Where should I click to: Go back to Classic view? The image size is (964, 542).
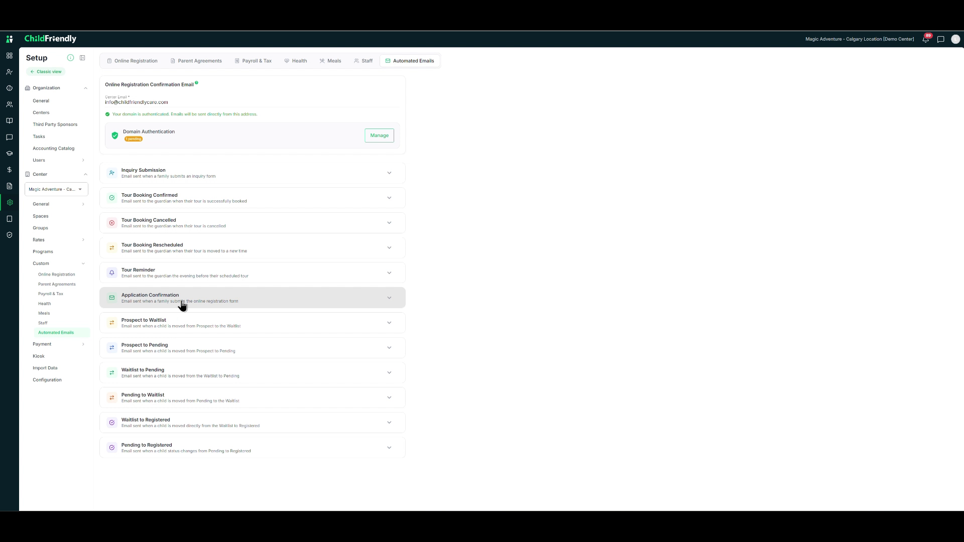(46, 72)
